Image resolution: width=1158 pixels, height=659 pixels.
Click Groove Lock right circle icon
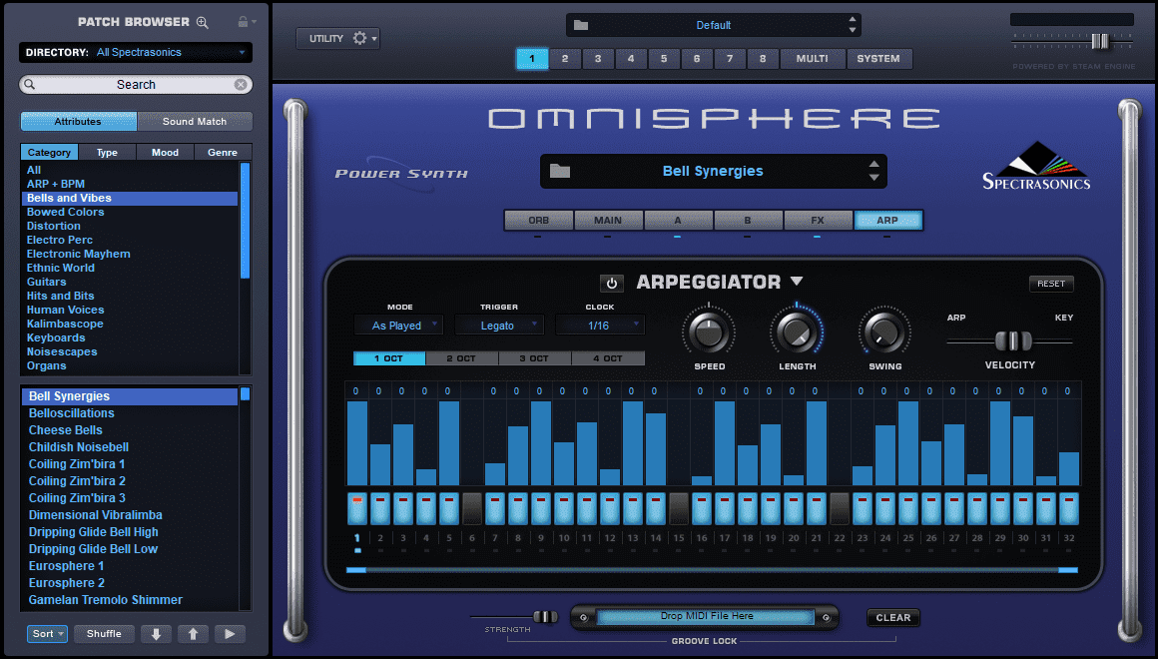click(x=826, y=618)
